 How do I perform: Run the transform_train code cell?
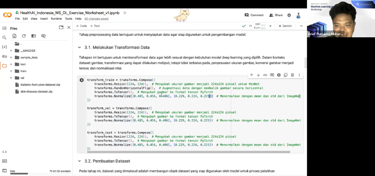[x=82, y=80]
